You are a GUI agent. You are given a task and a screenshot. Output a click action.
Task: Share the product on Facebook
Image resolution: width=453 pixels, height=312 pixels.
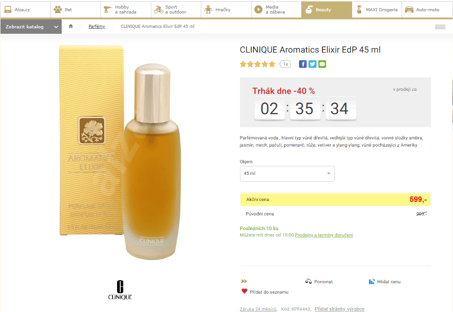(x=303, y=64)
